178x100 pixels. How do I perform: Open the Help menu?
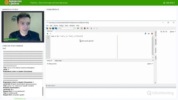78,26
